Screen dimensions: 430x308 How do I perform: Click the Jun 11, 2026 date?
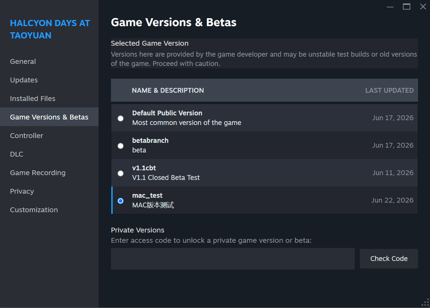(393, 173)
